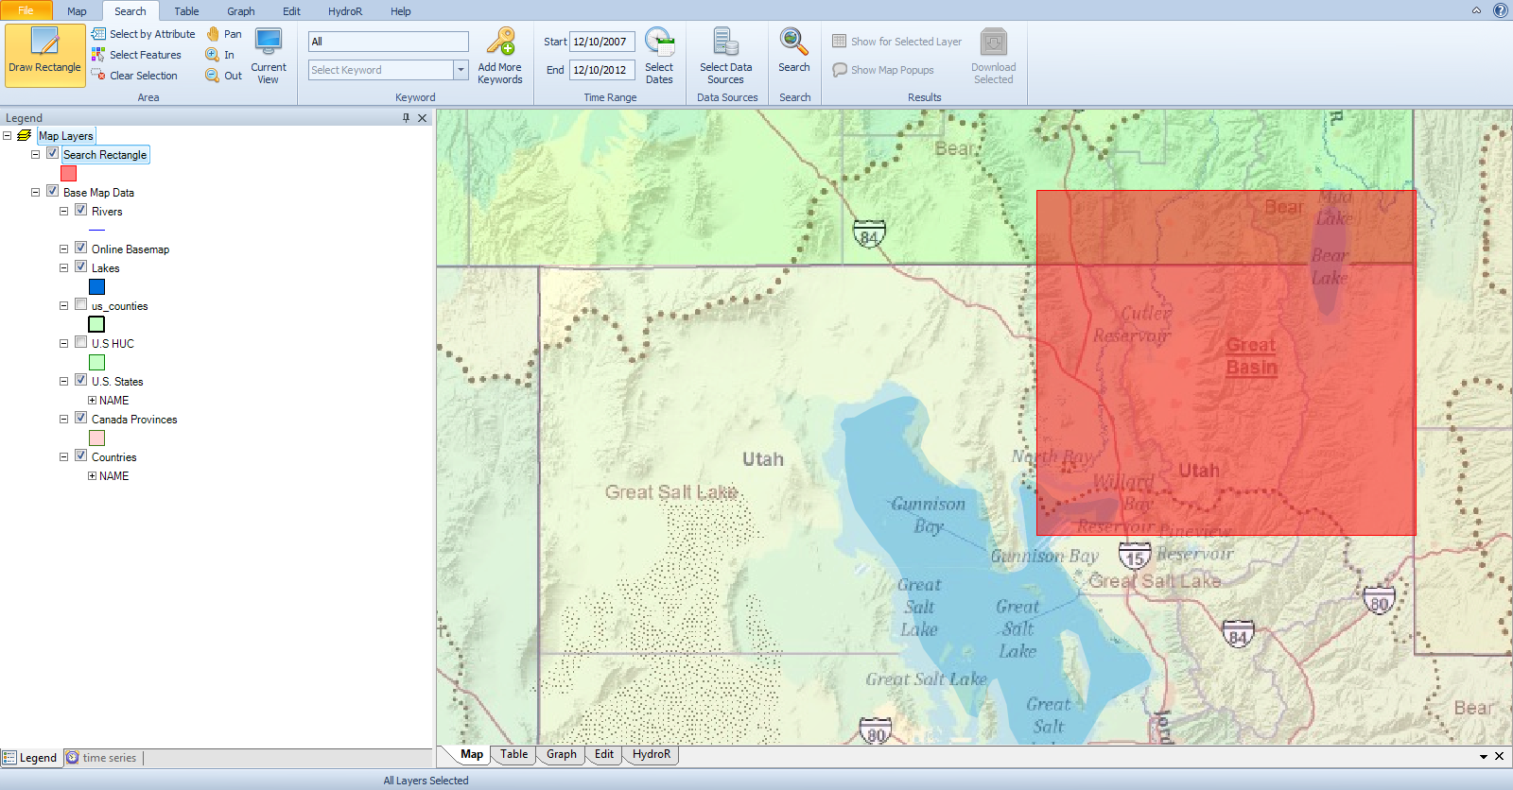Open the File menu
This screenshot has width=1513, height=790.
click(26, 10)
